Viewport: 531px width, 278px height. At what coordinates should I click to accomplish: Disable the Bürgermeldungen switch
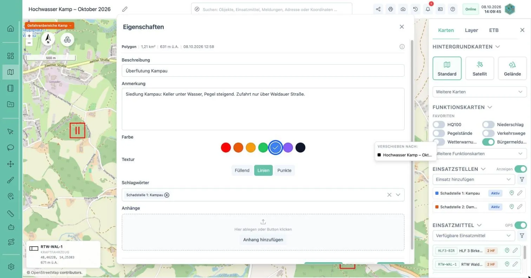coord(488,142)
